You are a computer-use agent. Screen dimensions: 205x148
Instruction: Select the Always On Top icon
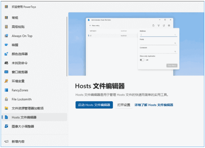click(6, 36)
